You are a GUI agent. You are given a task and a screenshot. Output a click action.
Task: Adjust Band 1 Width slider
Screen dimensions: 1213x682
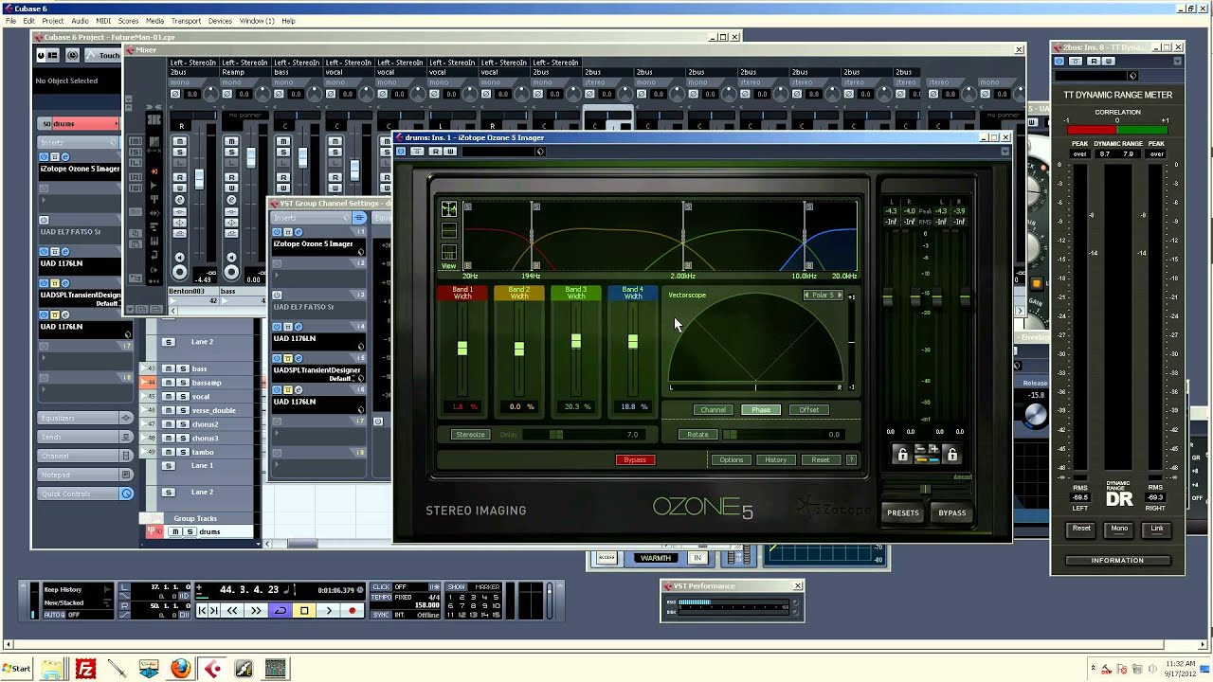462,349
